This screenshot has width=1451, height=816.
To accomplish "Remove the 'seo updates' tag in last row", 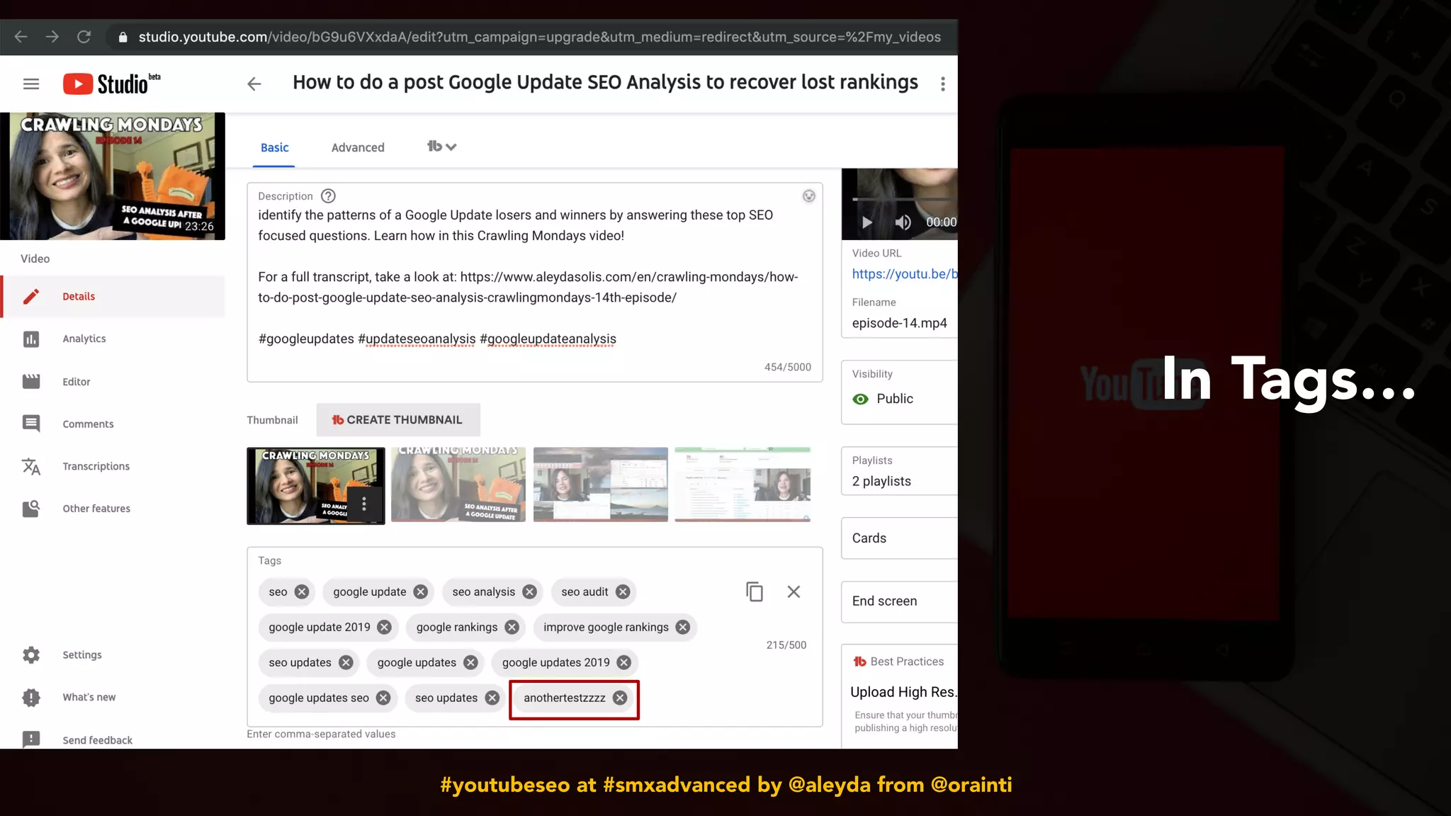I will [492, 698].
